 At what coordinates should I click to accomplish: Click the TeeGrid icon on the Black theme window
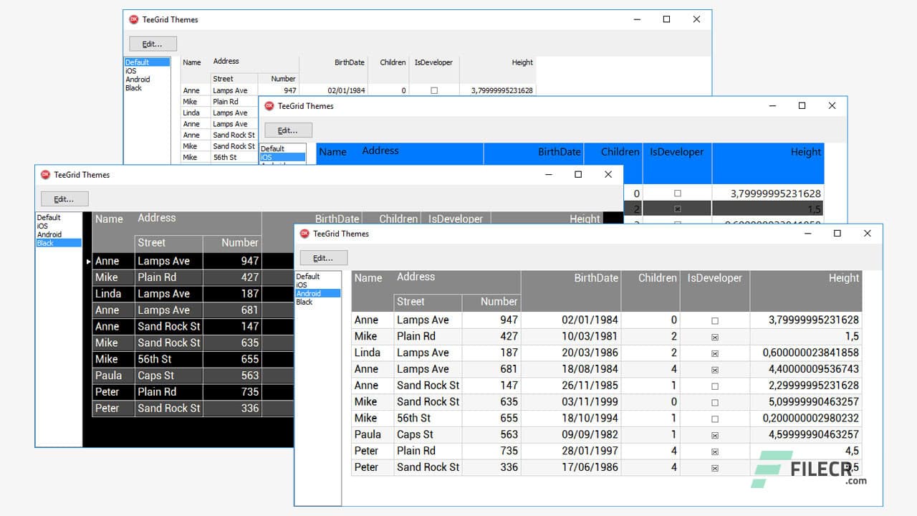click(45, 174)
